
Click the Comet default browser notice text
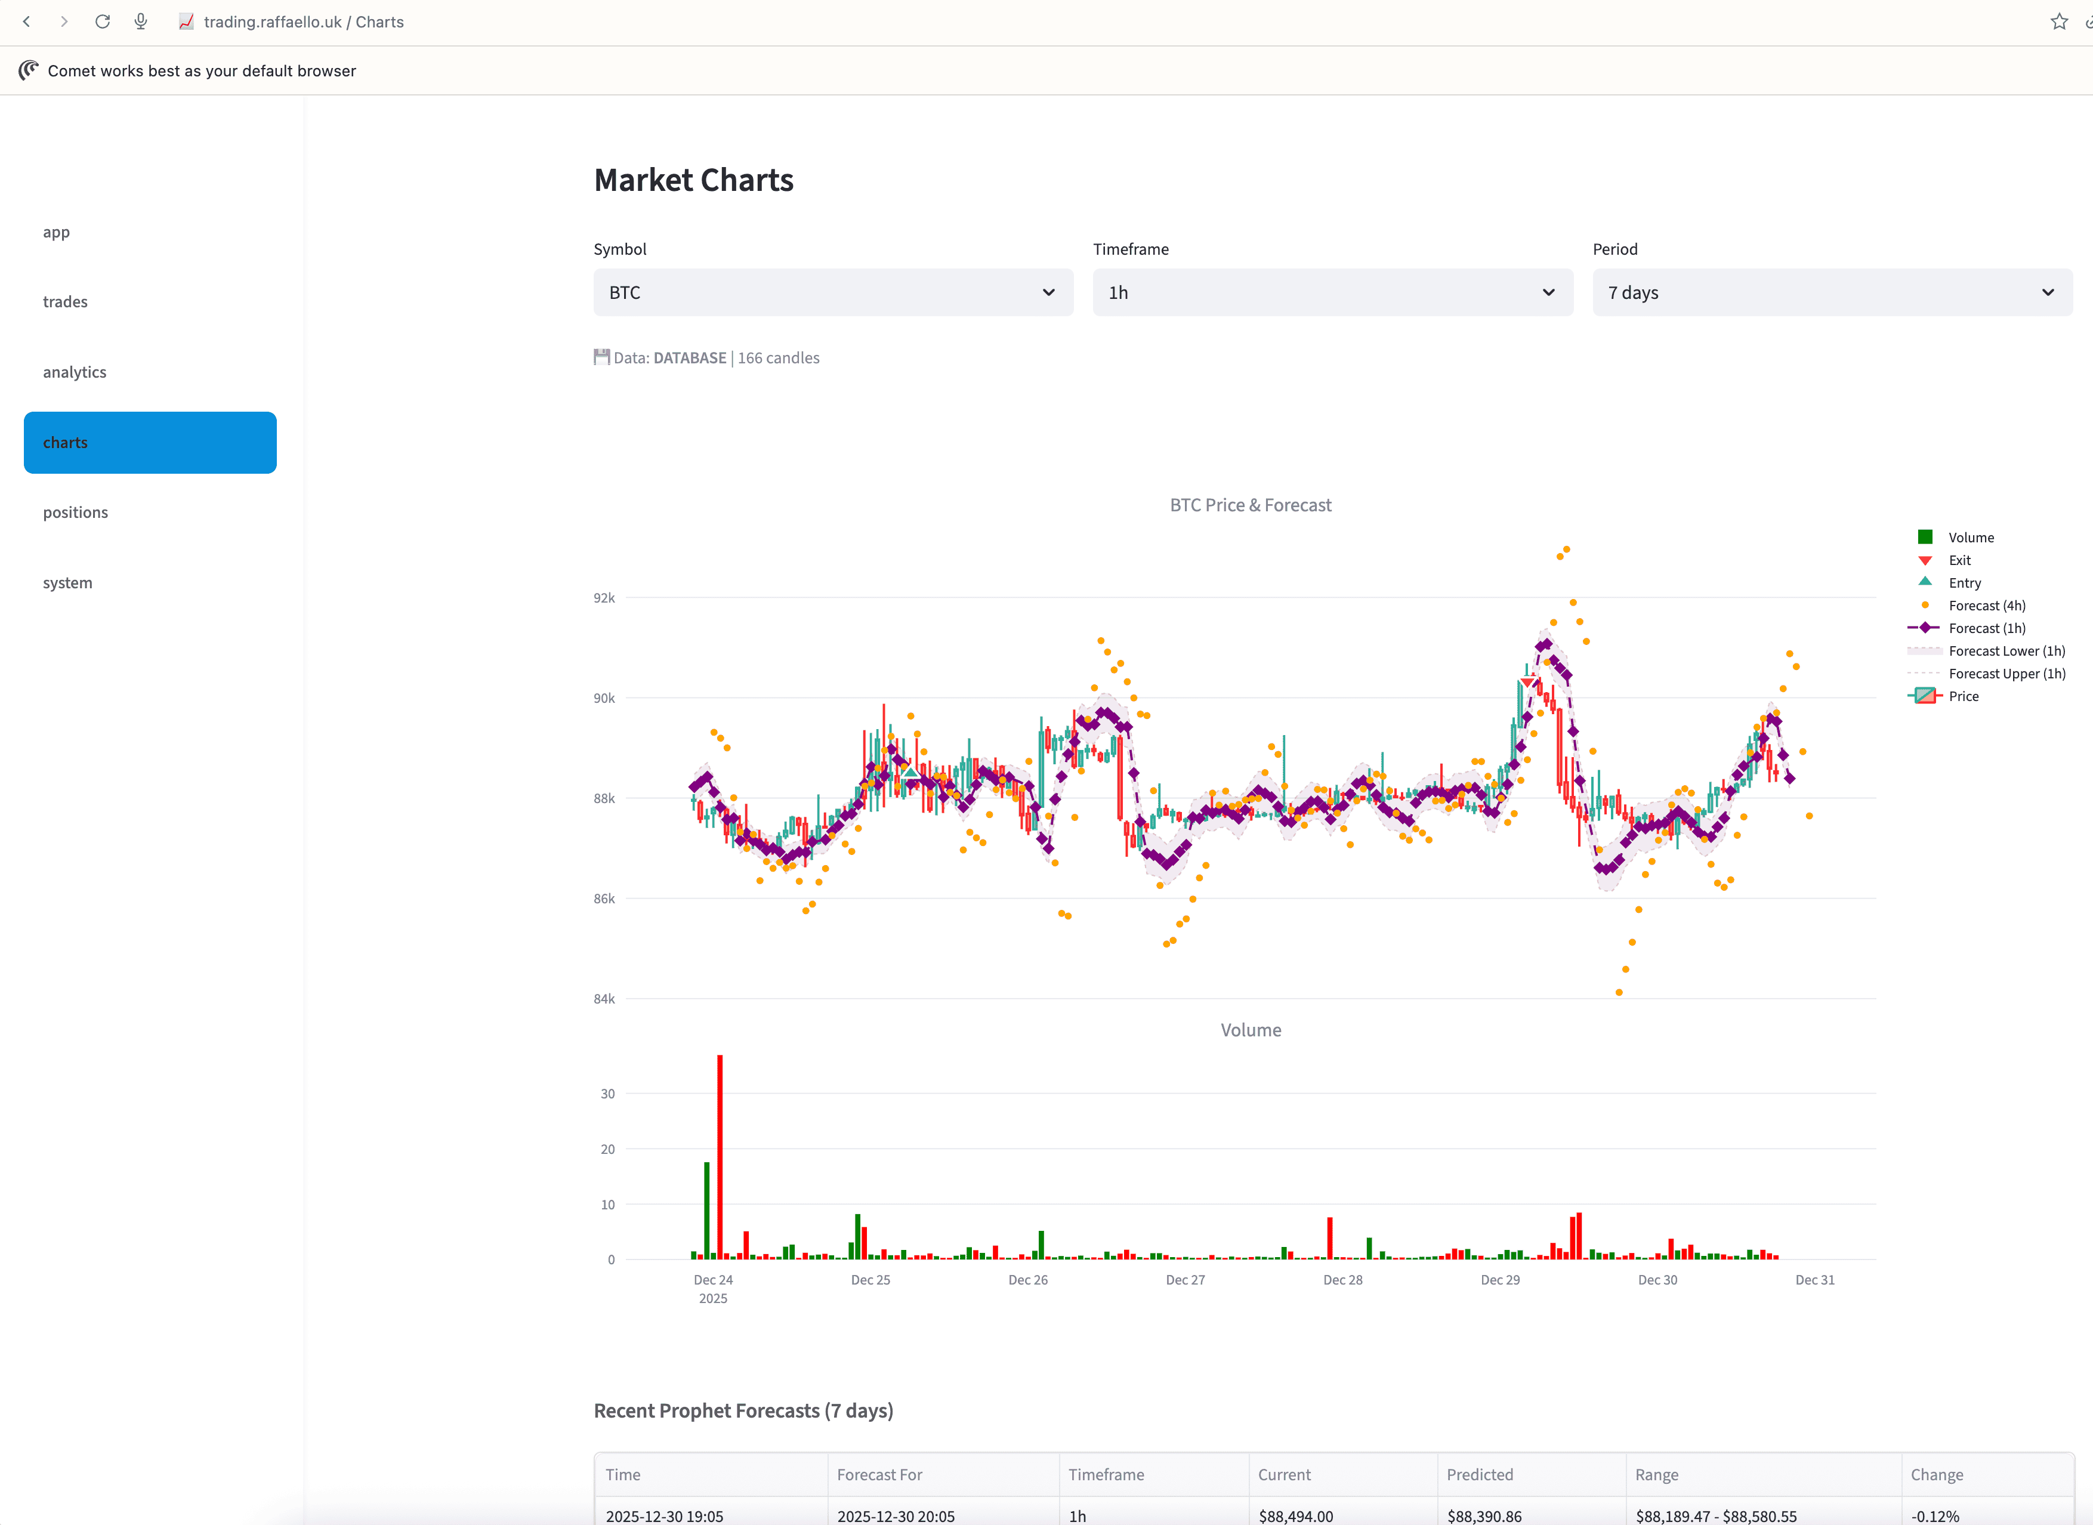click(x=201, y=70)
